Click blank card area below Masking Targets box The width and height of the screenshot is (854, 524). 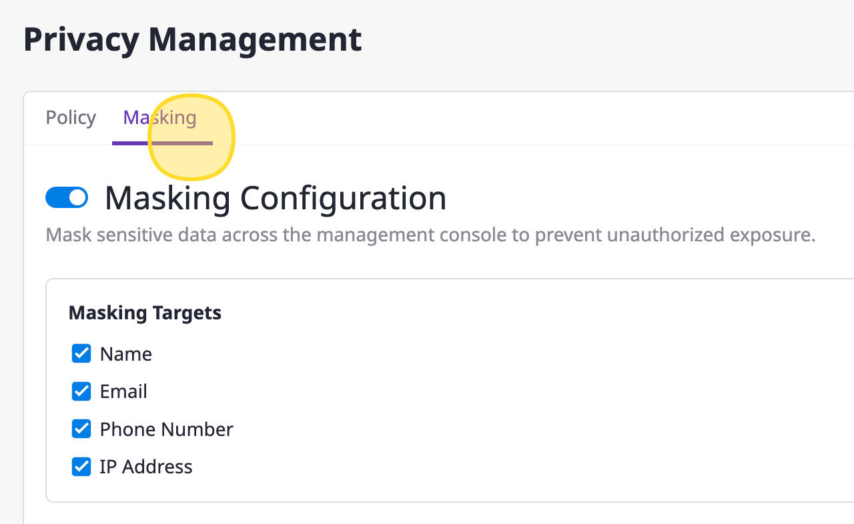(400, 513)
